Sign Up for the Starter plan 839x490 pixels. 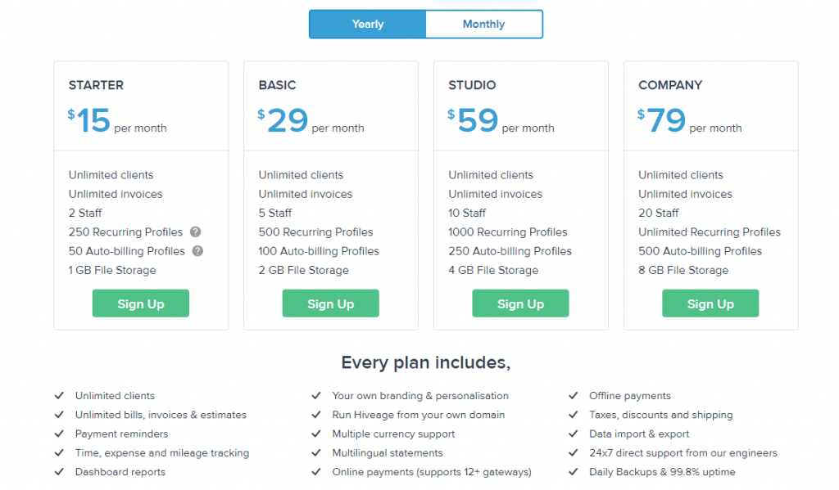point(140,303)
